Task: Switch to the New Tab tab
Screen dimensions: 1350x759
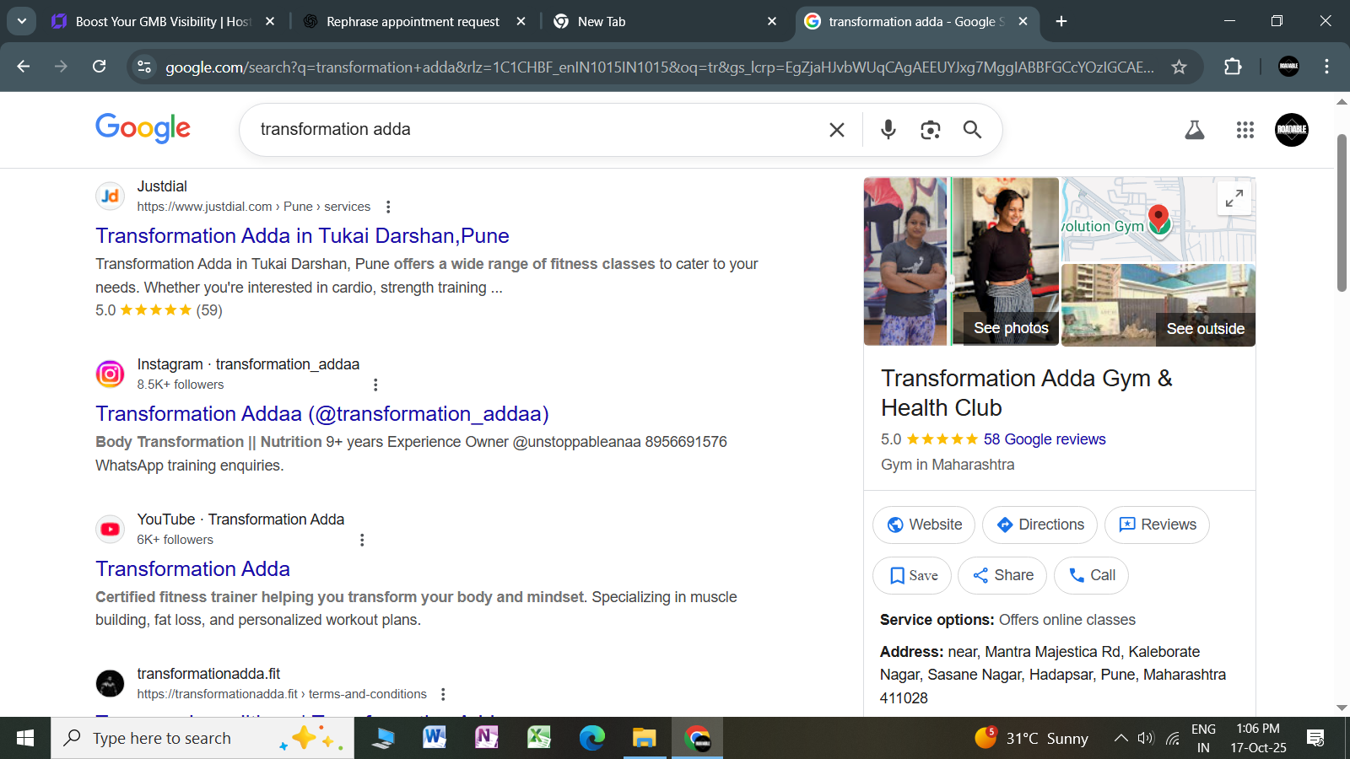Action: pyautogui.click(x=665, y=22)
